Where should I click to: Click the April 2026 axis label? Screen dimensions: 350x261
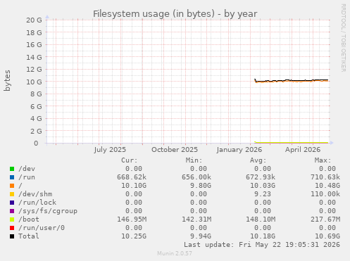point(303,150)
